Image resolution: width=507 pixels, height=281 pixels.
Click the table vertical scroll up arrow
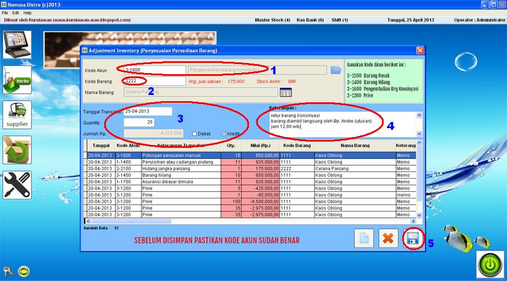click(419, 142)
